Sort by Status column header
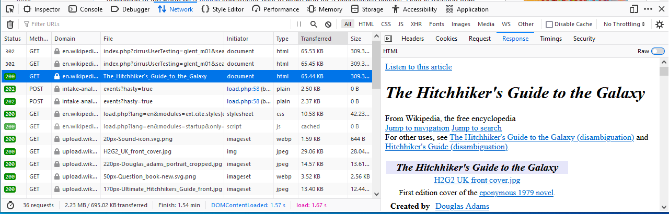669x214 pixels. 14,39
